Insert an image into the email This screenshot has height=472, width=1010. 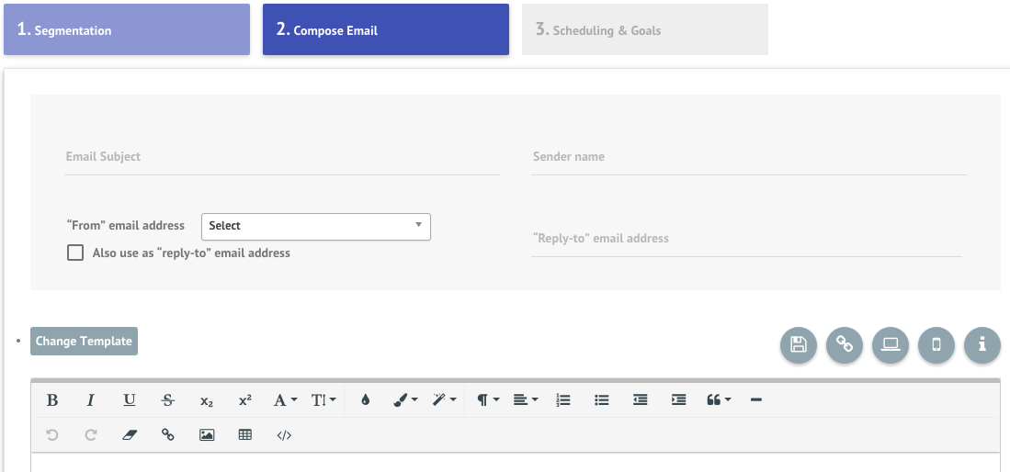tap(206, 434)
